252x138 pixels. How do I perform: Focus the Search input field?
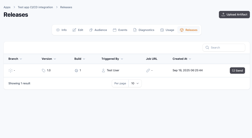(226, 48)
